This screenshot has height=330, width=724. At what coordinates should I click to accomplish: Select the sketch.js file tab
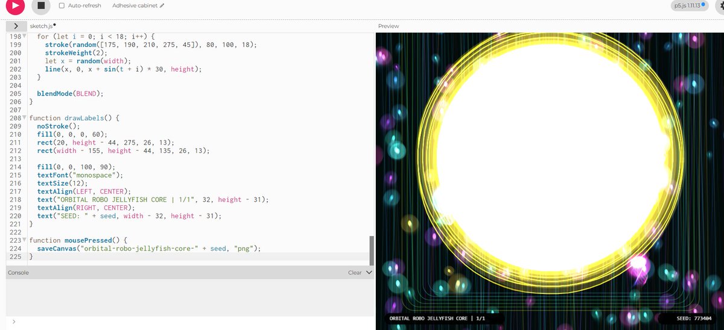(x=42, y=26)
